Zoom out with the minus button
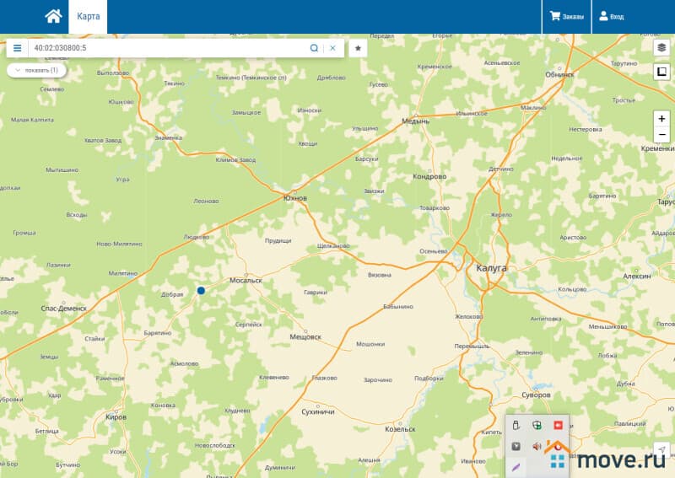Viewport: 675px width, 478px height. click(661, 135)
